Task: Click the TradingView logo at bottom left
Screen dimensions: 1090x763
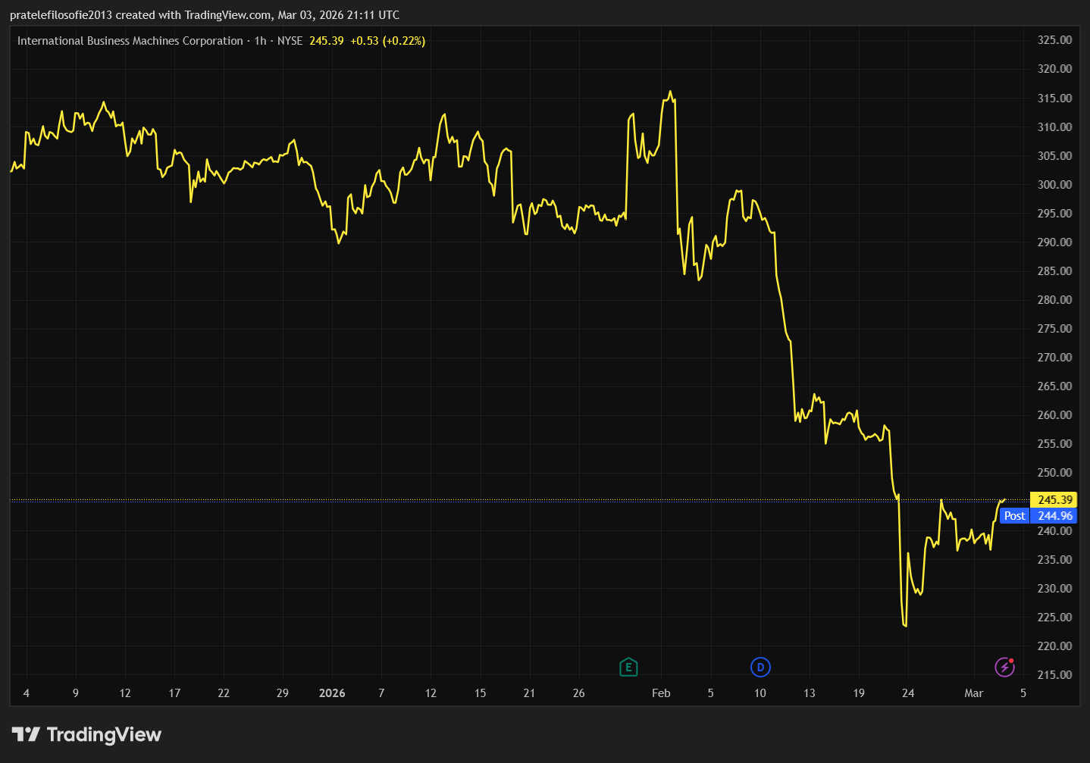Action: click(x=86, y=734)
